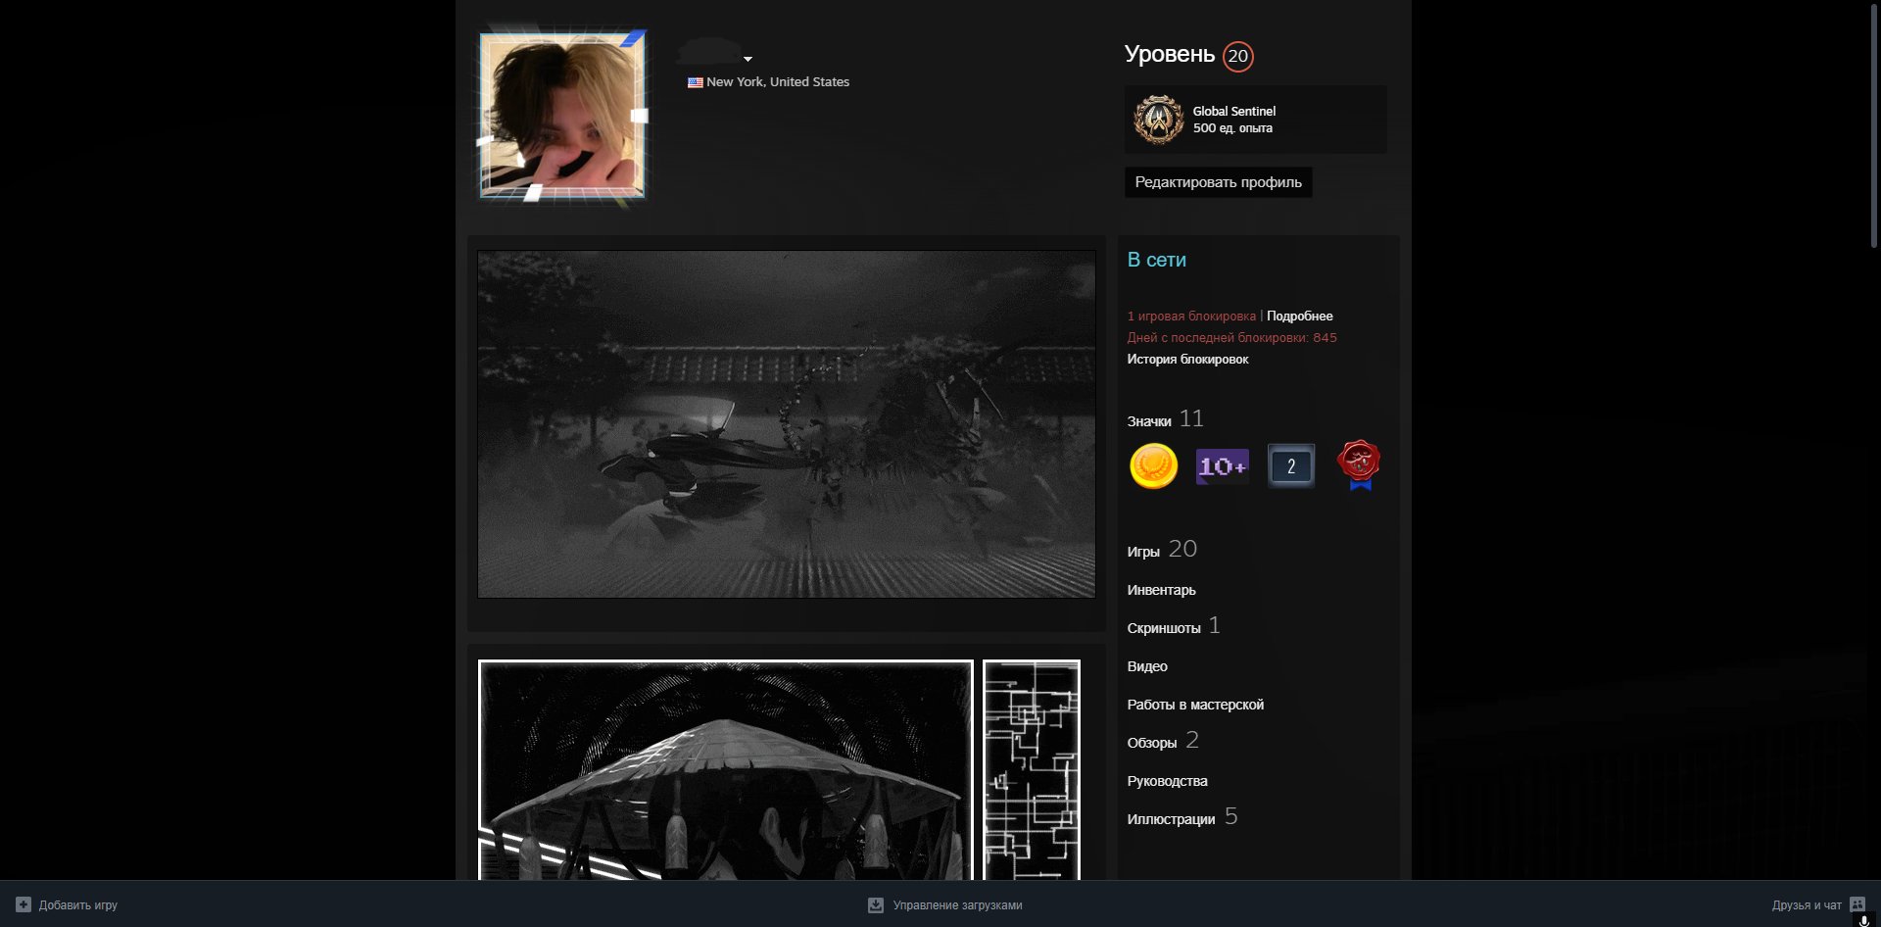Open Друзья и чат panel
Image resolution: width=1881 pixels, height=927 pixels.
pyautogui.click(x=1807, y=905)
